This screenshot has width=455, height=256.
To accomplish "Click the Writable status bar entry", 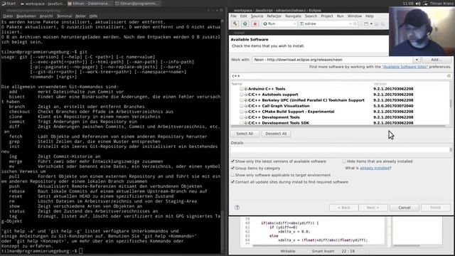I will (287, 251).
